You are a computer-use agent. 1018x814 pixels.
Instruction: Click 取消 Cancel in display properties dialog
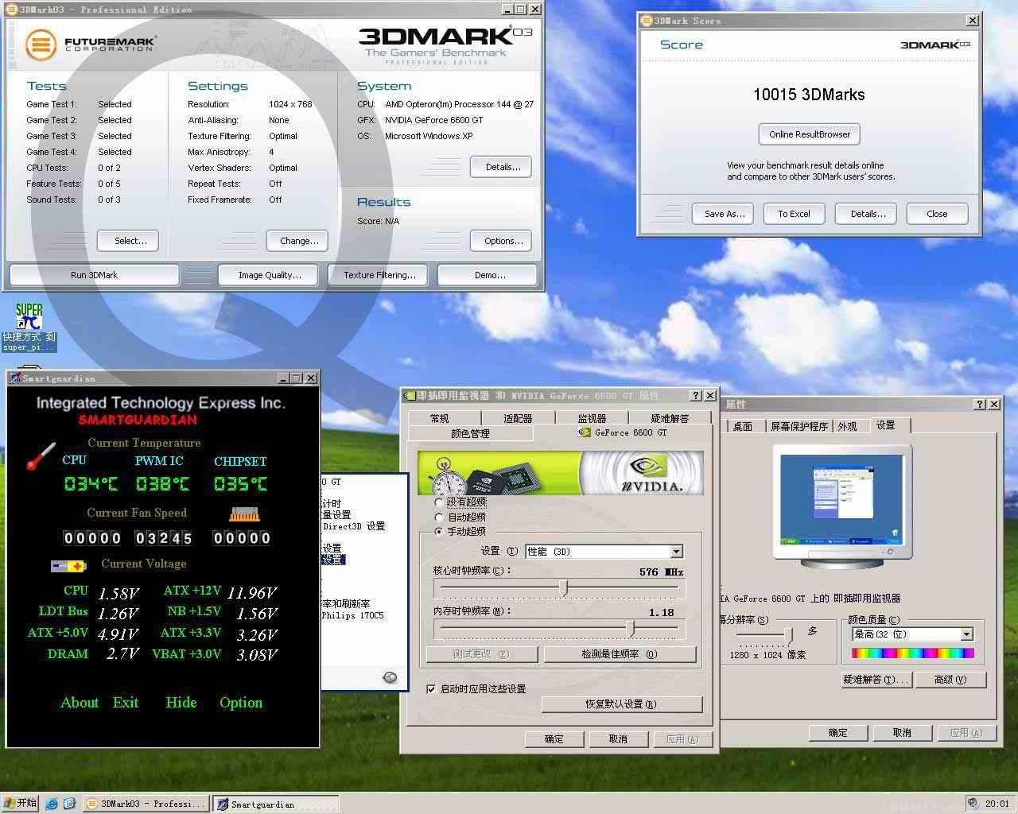pyautogui.click(x=902, y=733)
